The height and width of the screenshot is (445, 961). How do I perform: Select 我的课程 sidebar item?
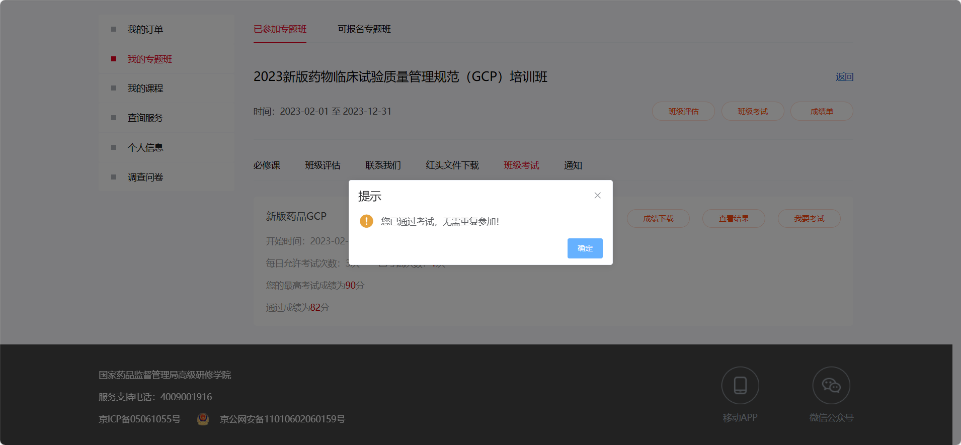[145, 88]
